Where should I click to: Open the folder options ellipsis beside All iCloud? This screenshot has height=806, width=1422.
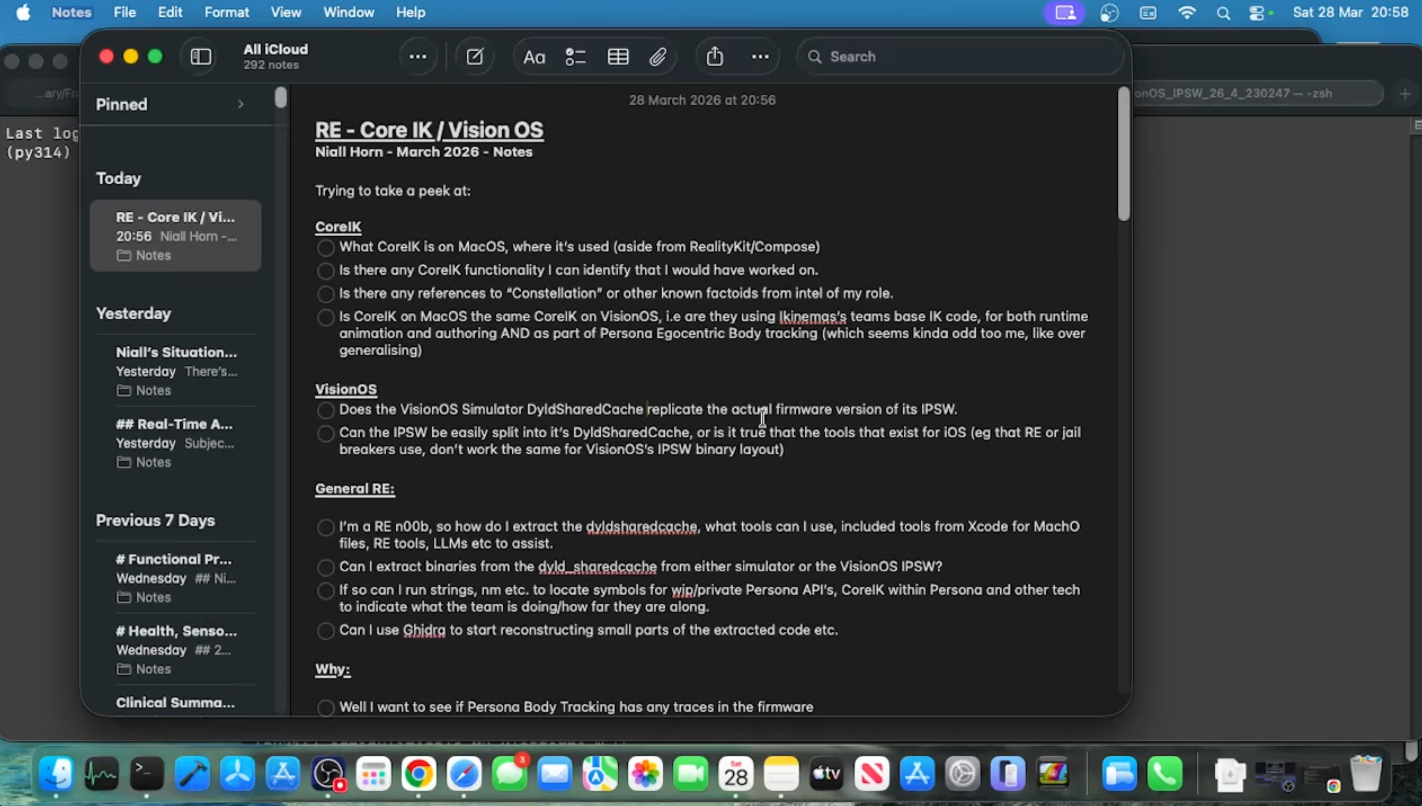tap(417, 56)
